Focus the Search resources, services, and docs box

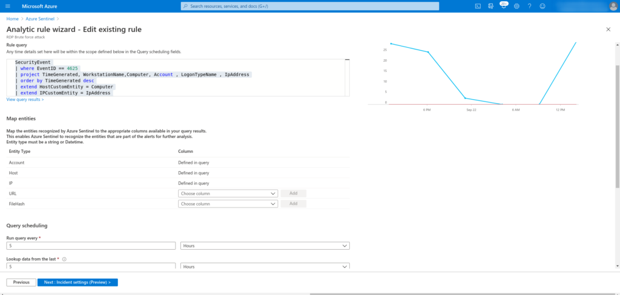pyautogui.click(x=310, y=6)
